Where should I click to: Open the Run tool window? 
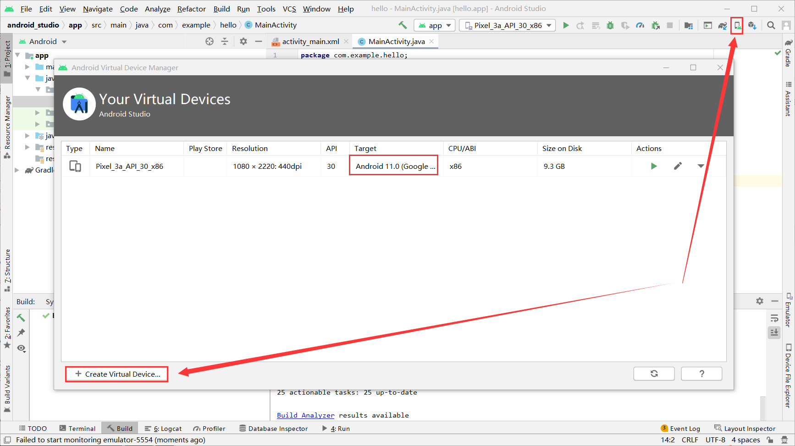coord(336,428)
